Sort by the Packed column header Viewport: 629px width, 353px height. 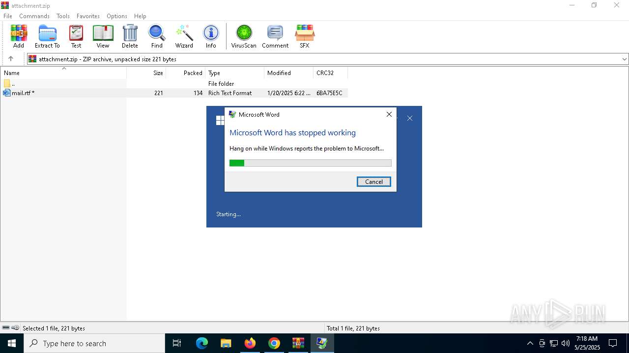(186, 73)
